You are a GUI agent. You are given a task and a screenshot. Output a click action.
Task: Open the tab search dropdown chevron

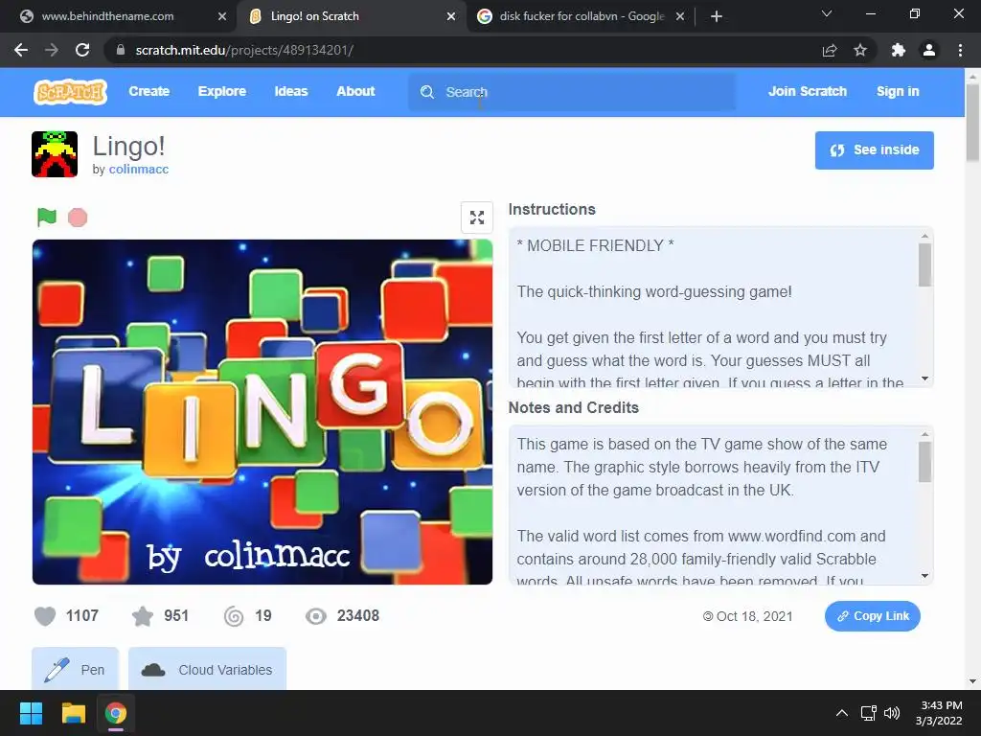(827, 13)
